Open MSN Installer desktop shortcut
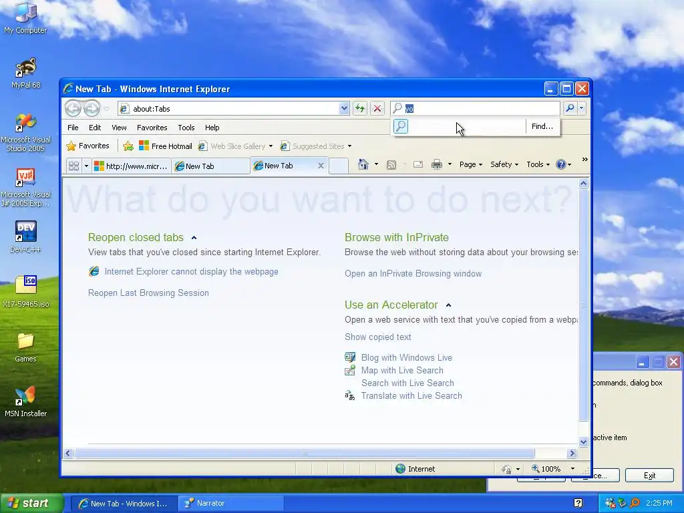 [x=25, y=401]
